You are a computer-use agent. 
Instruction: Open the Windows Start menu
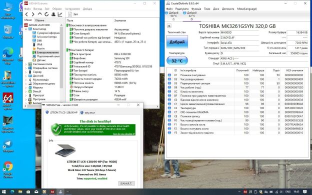click(3, 192)
